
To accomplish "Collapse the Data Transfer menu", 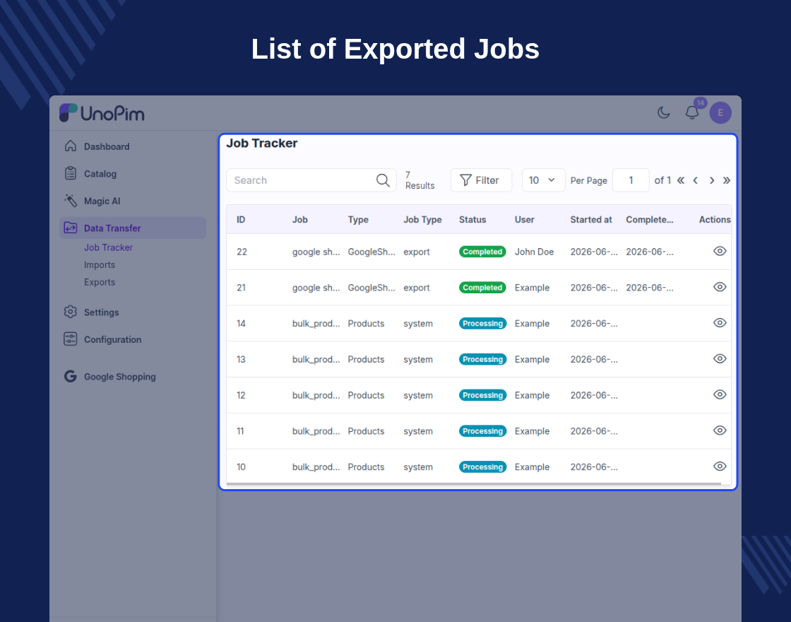I will (133, 228).
